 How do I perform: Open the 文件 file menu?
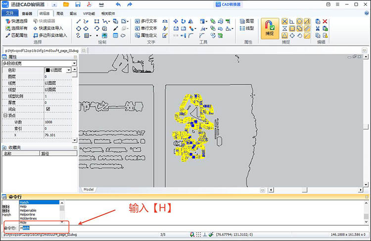tap(9, 13)
